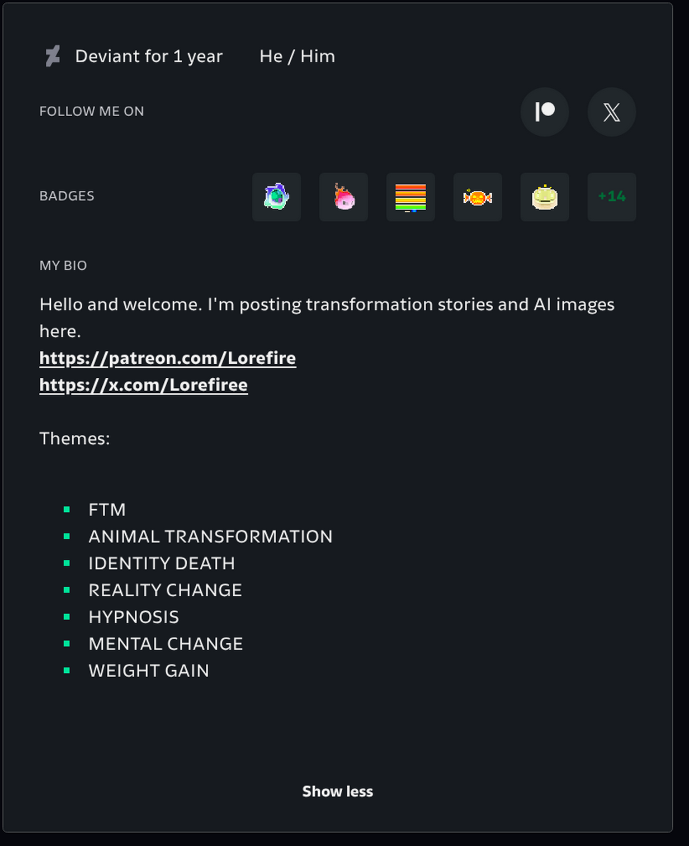
Task: Open the X social icon
Action: [612, 112]
